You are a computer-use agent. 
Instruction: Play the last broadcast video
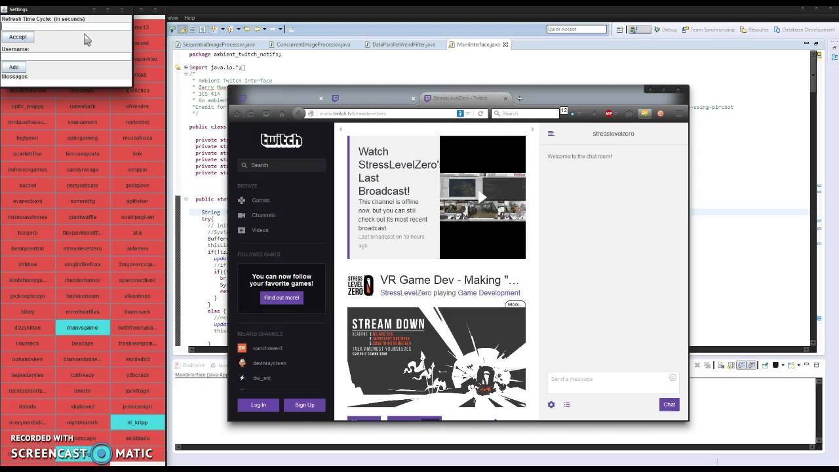(x=482, y=197)
